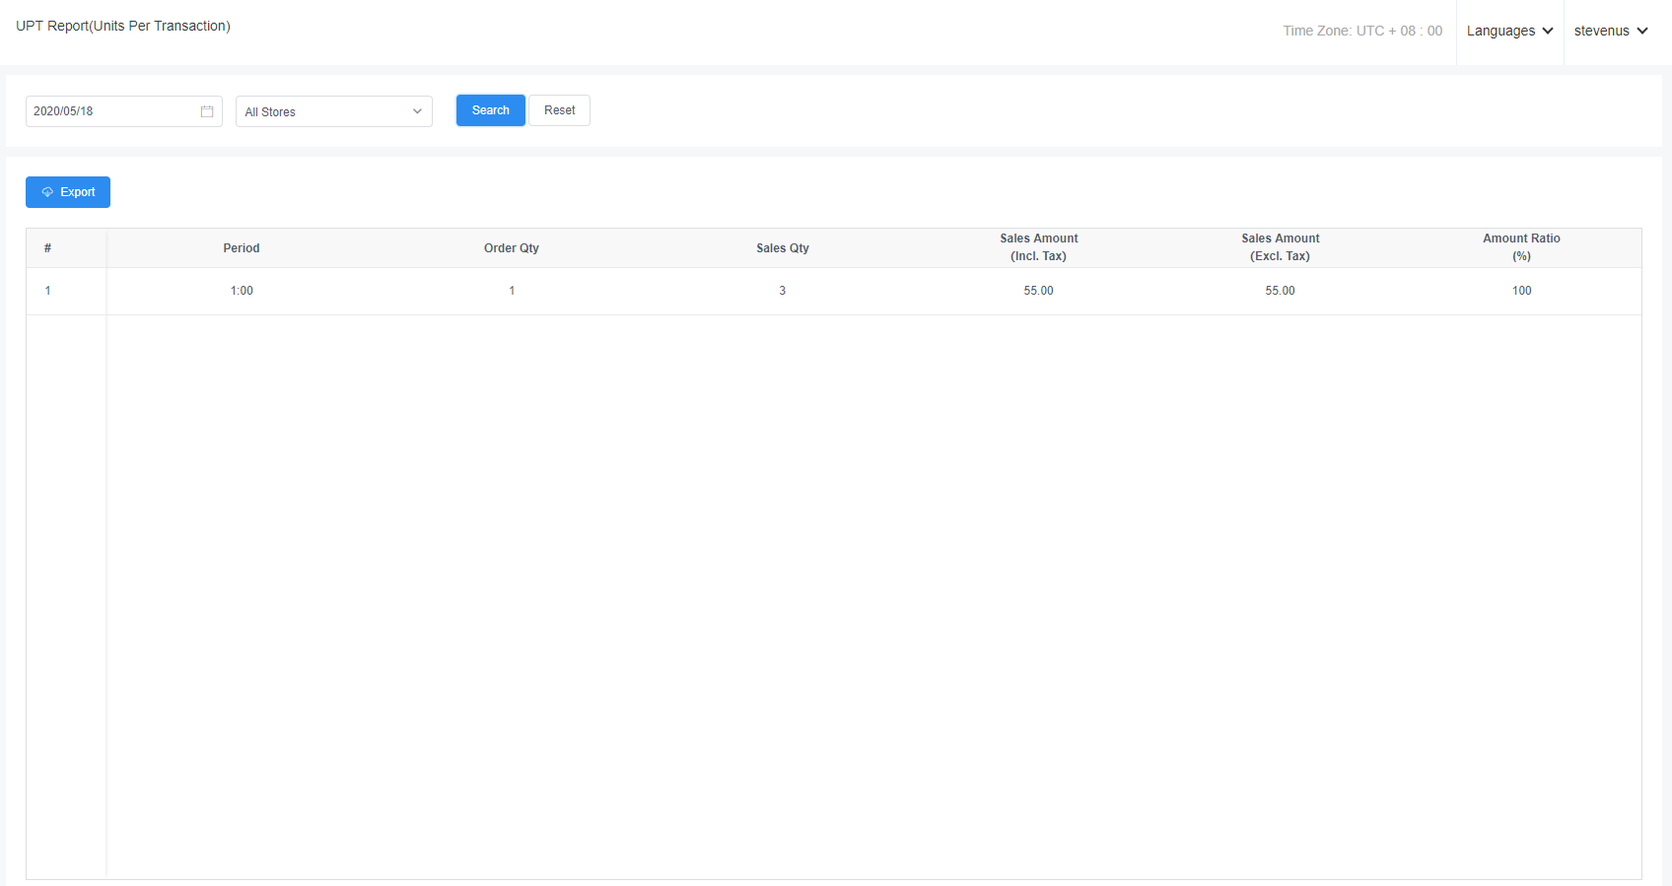Click the 1:00 period cell
This screenshot has width=1672, height=886.
click(x=242, y=291)
